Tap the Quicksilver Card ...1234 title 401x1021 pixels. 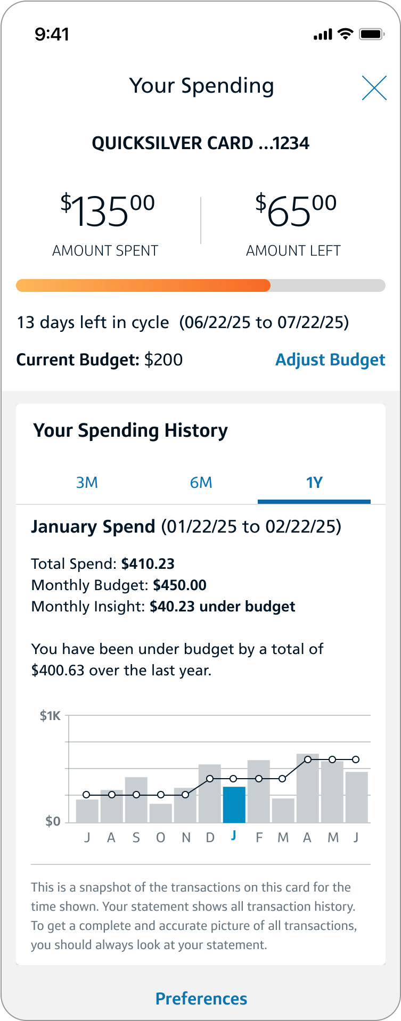click(x=200, y=143)
